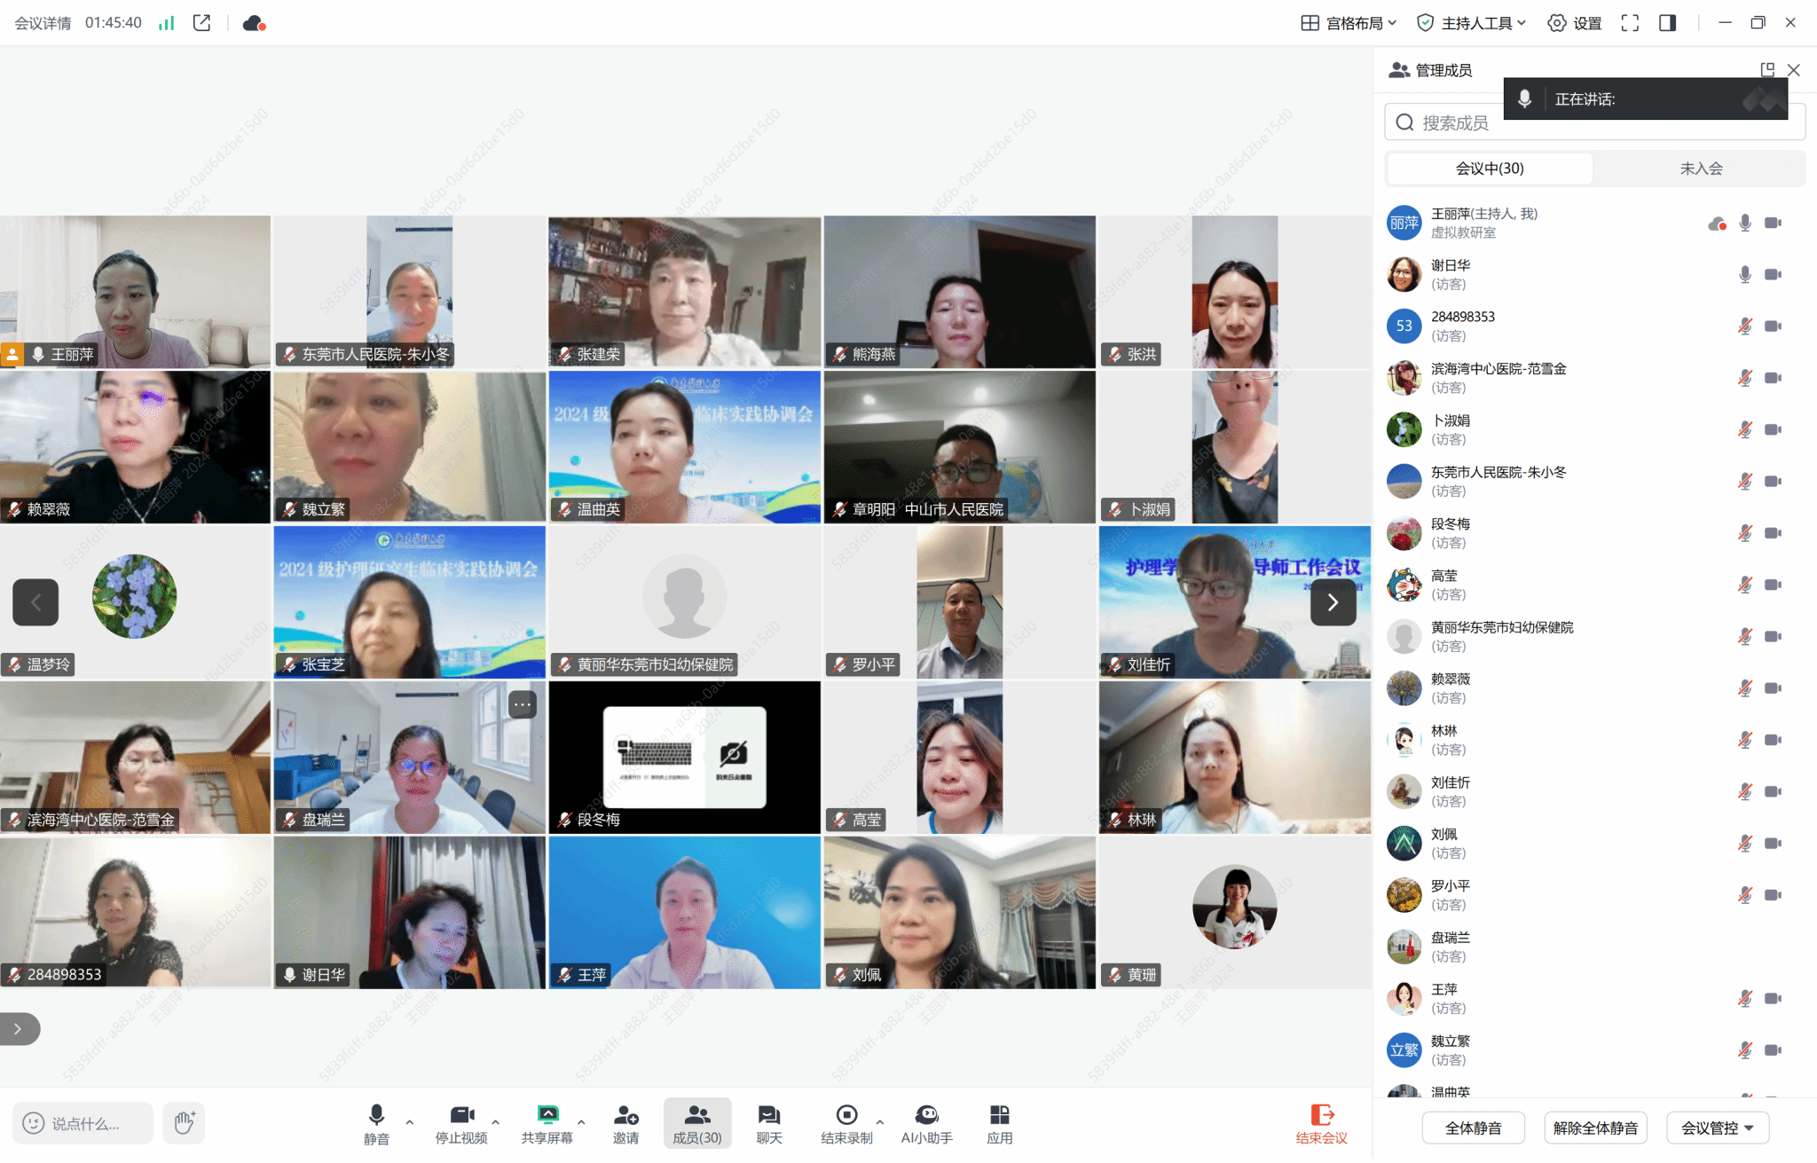Pop out the manage members panel
Viewport: 1817px width, 1163px height.
tap(1767, 69)
